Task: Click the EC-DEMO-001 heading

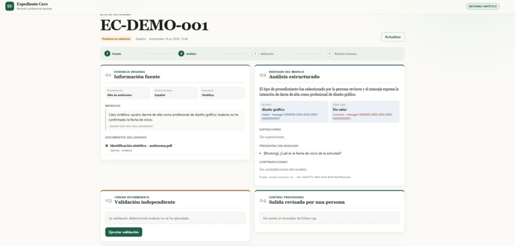Action: click(x=154, y=26)
